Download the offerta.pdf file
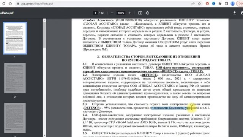Image resolution: width=243 pixels, height=137 pixels. [235, 13]
